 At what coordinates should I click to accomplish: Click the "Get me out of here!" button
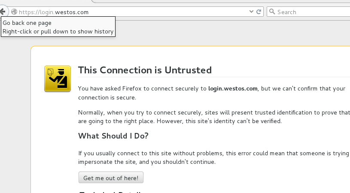pyautogui.click(x=111, y=178)
